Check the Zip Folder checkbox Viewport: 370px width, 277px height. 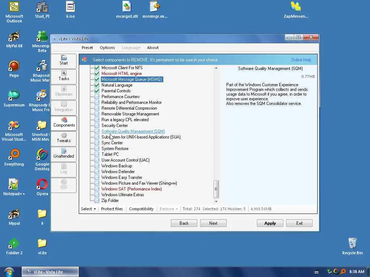pos(97,201)
